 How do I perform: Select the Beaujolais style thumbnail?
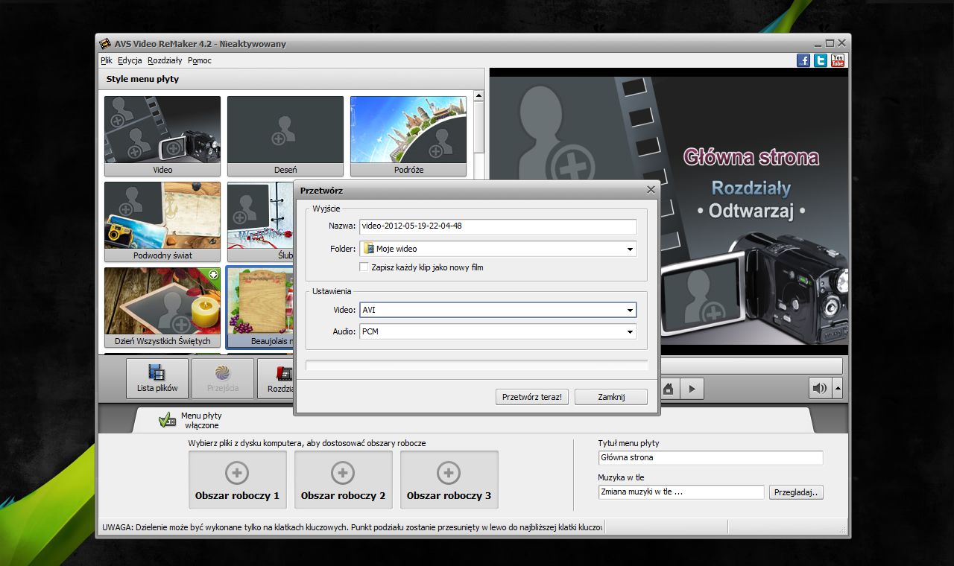tap(260, 307)
